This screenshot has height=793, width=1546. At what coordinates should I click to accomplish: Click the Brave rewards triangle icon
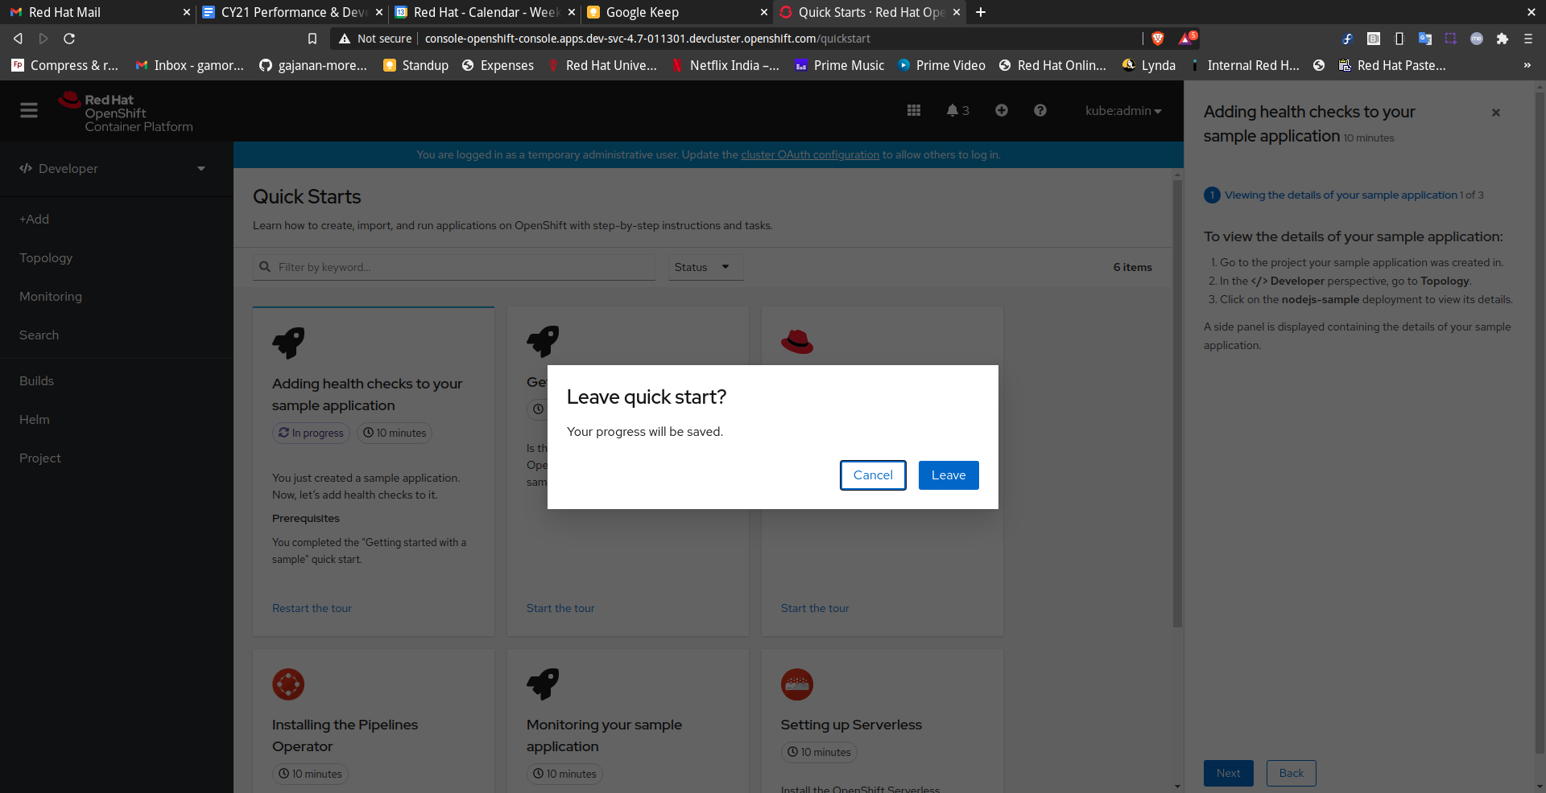click(x=1187, y=38)
